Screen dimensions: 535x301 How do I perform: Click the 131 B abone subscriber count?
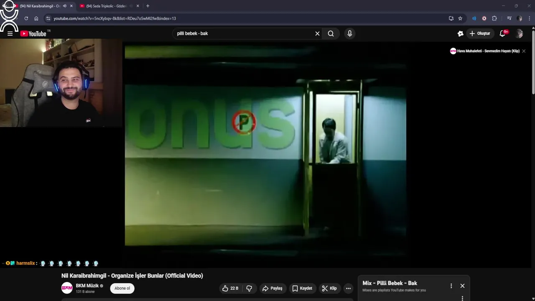85,292
